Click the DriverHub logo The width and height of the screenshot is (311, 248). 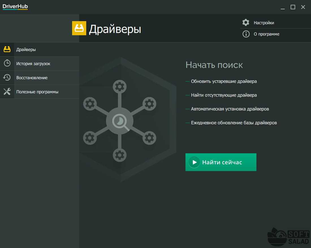click(x=15, y=7)
